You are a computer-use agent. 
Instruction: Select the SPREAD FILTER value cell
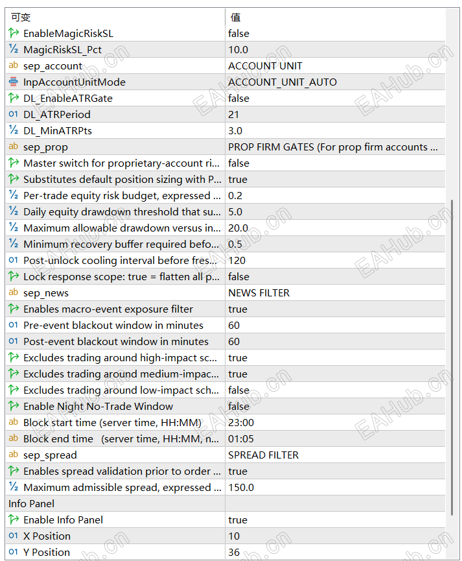tap(335, 455)
